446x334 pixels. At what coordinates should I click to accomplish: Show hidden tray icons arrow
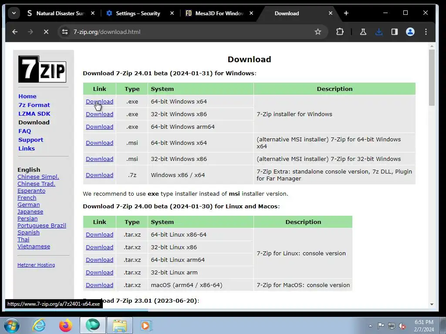(370, 326)
